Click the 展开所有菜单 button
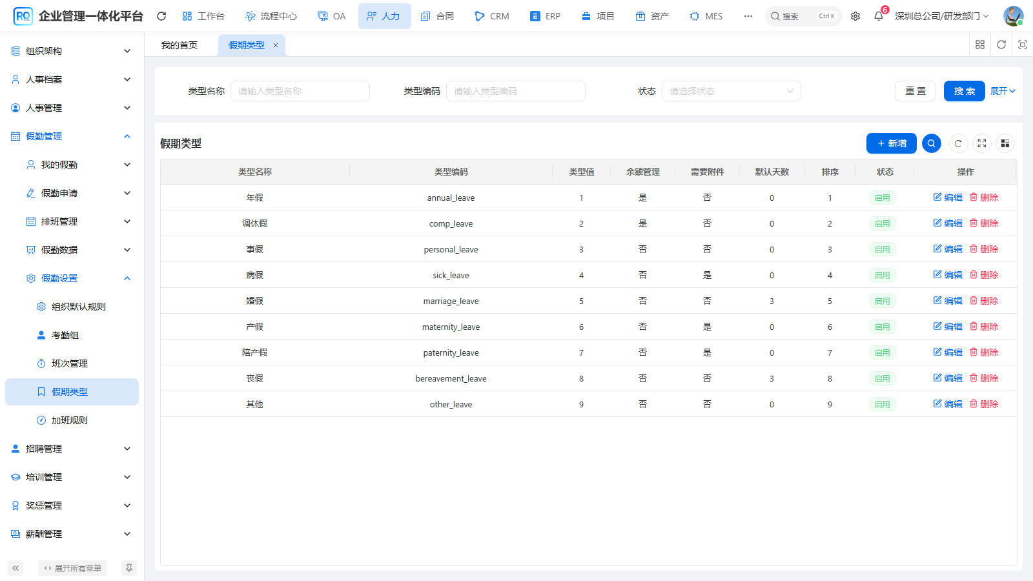1033x581 pixels. click(x=72, y=568)
